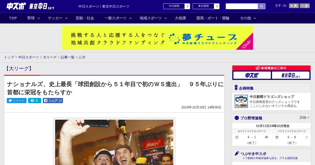Open 野球 navigation menu

[31, 18]
